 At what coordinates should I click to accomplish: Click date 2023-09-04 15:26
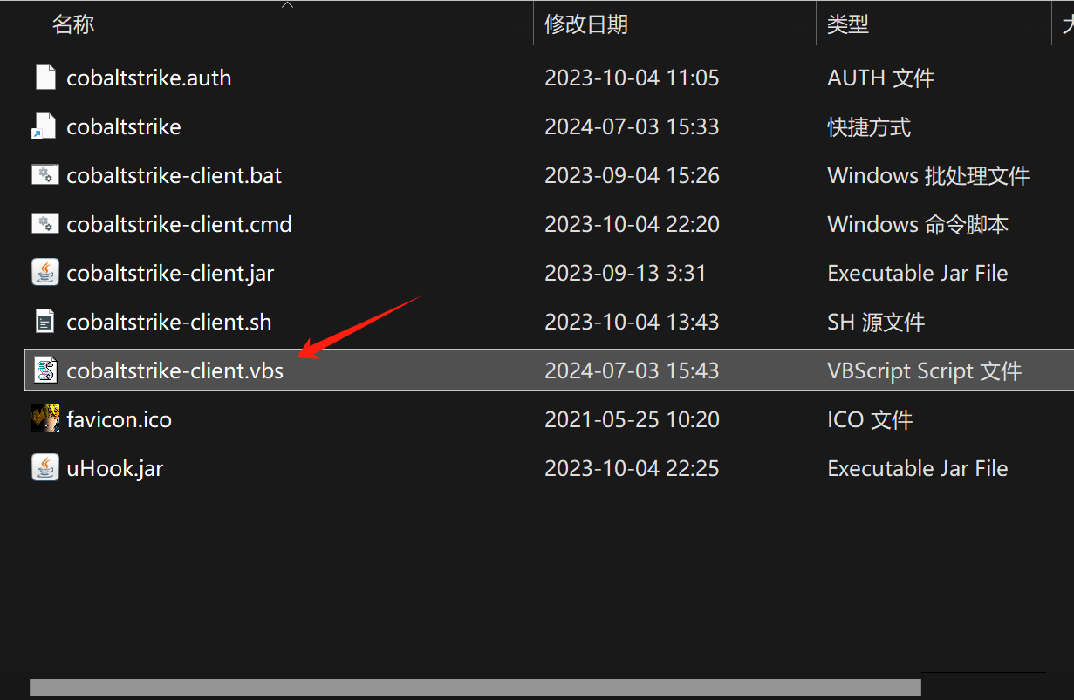[x=632, y=175]
